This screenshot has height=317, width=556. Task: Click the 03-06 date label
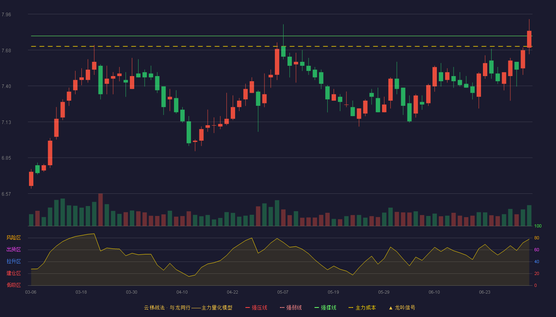(31, 292)
